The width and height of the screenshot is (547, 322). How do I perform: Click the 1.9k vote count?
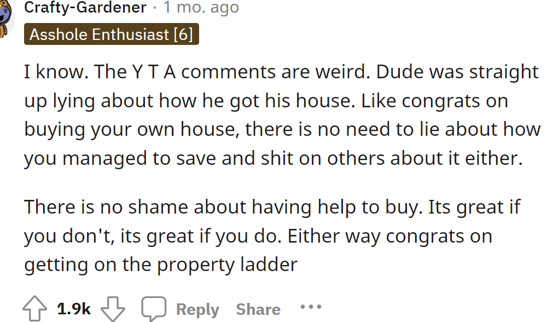click(74, 309)
